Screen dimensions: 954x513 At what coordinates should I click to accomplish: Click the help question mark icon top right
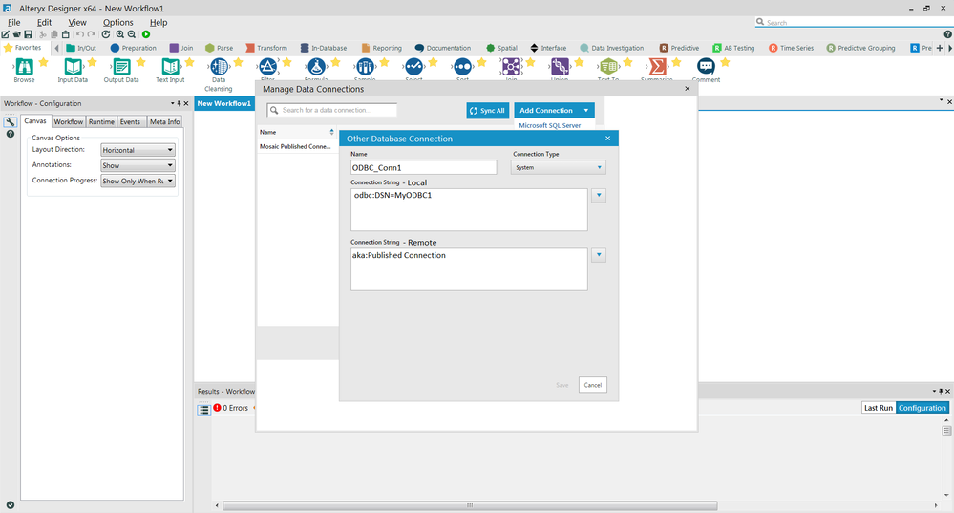coord(947,34)
